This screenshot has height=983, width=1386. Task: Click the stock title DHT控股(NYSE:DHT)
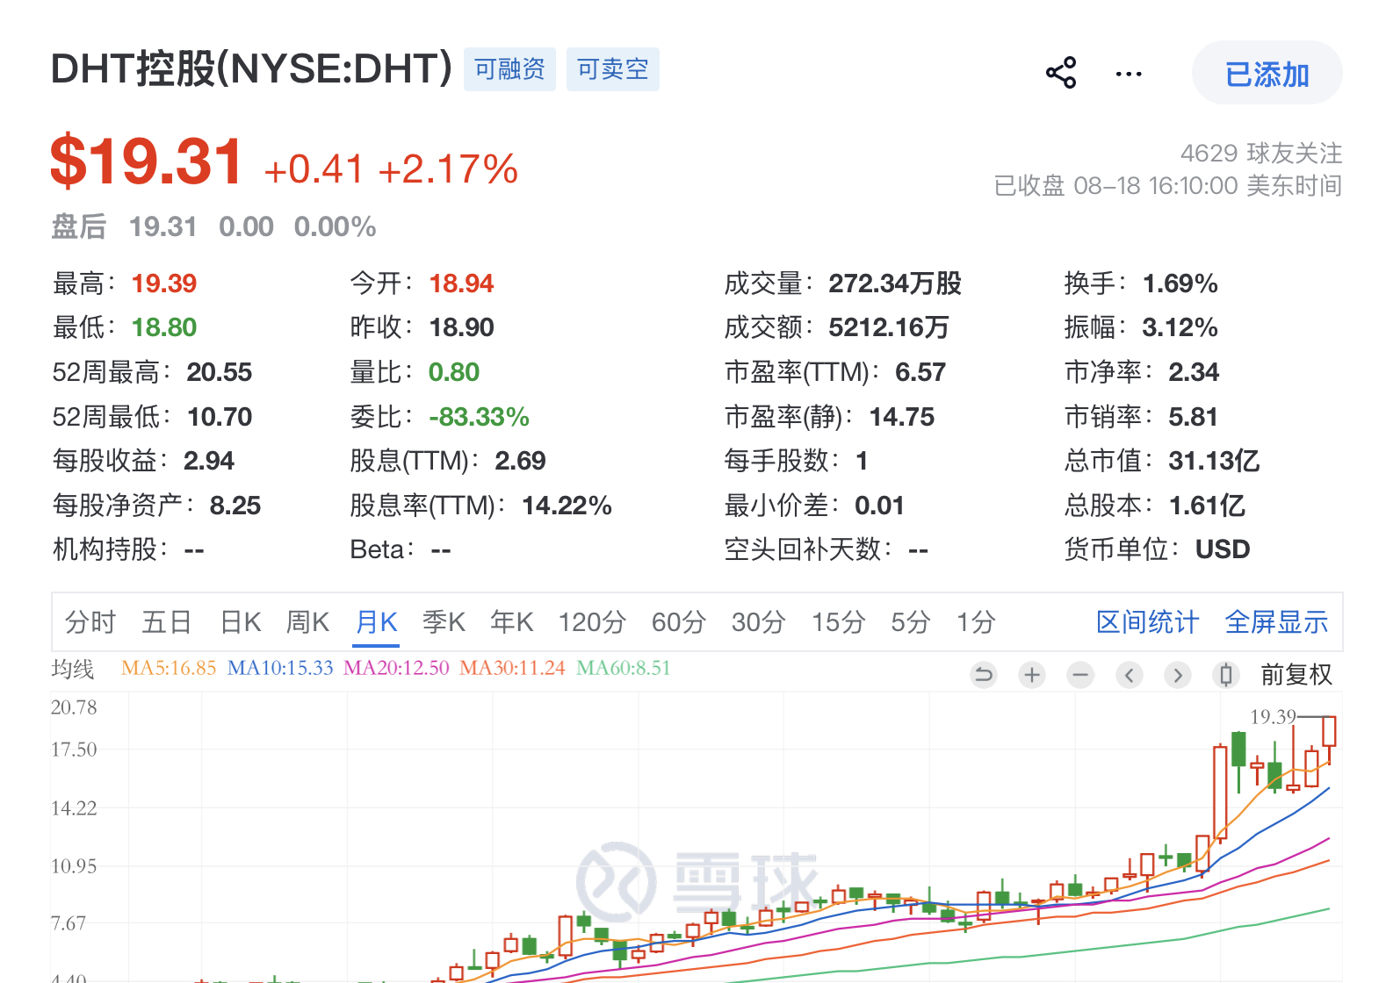click(252, 68)
